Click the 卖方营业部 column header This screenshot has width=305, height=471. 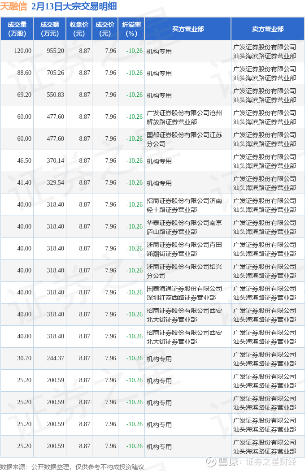(x=268, y=29)
